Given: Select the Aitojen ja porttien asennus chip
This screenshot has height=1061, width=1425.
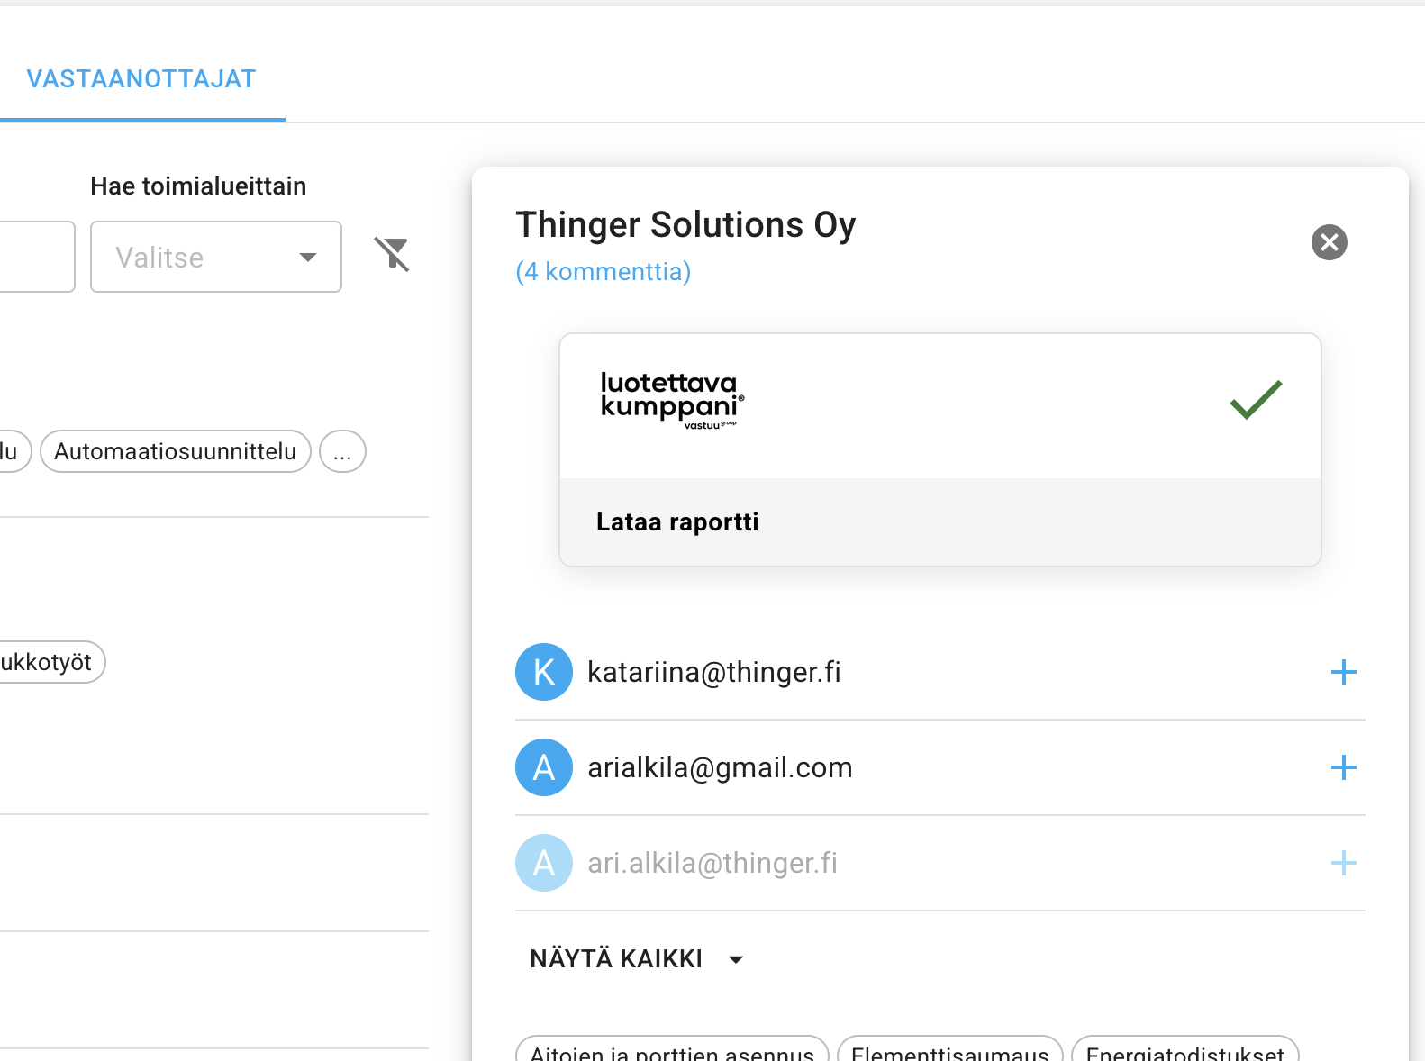Looking at the screenshot, I should tap(672, 1050).
